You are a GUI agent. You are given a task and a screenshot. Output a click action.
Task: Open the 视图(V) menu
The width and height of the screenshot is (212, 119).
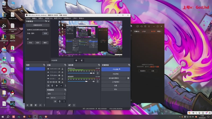pos(41,18)
